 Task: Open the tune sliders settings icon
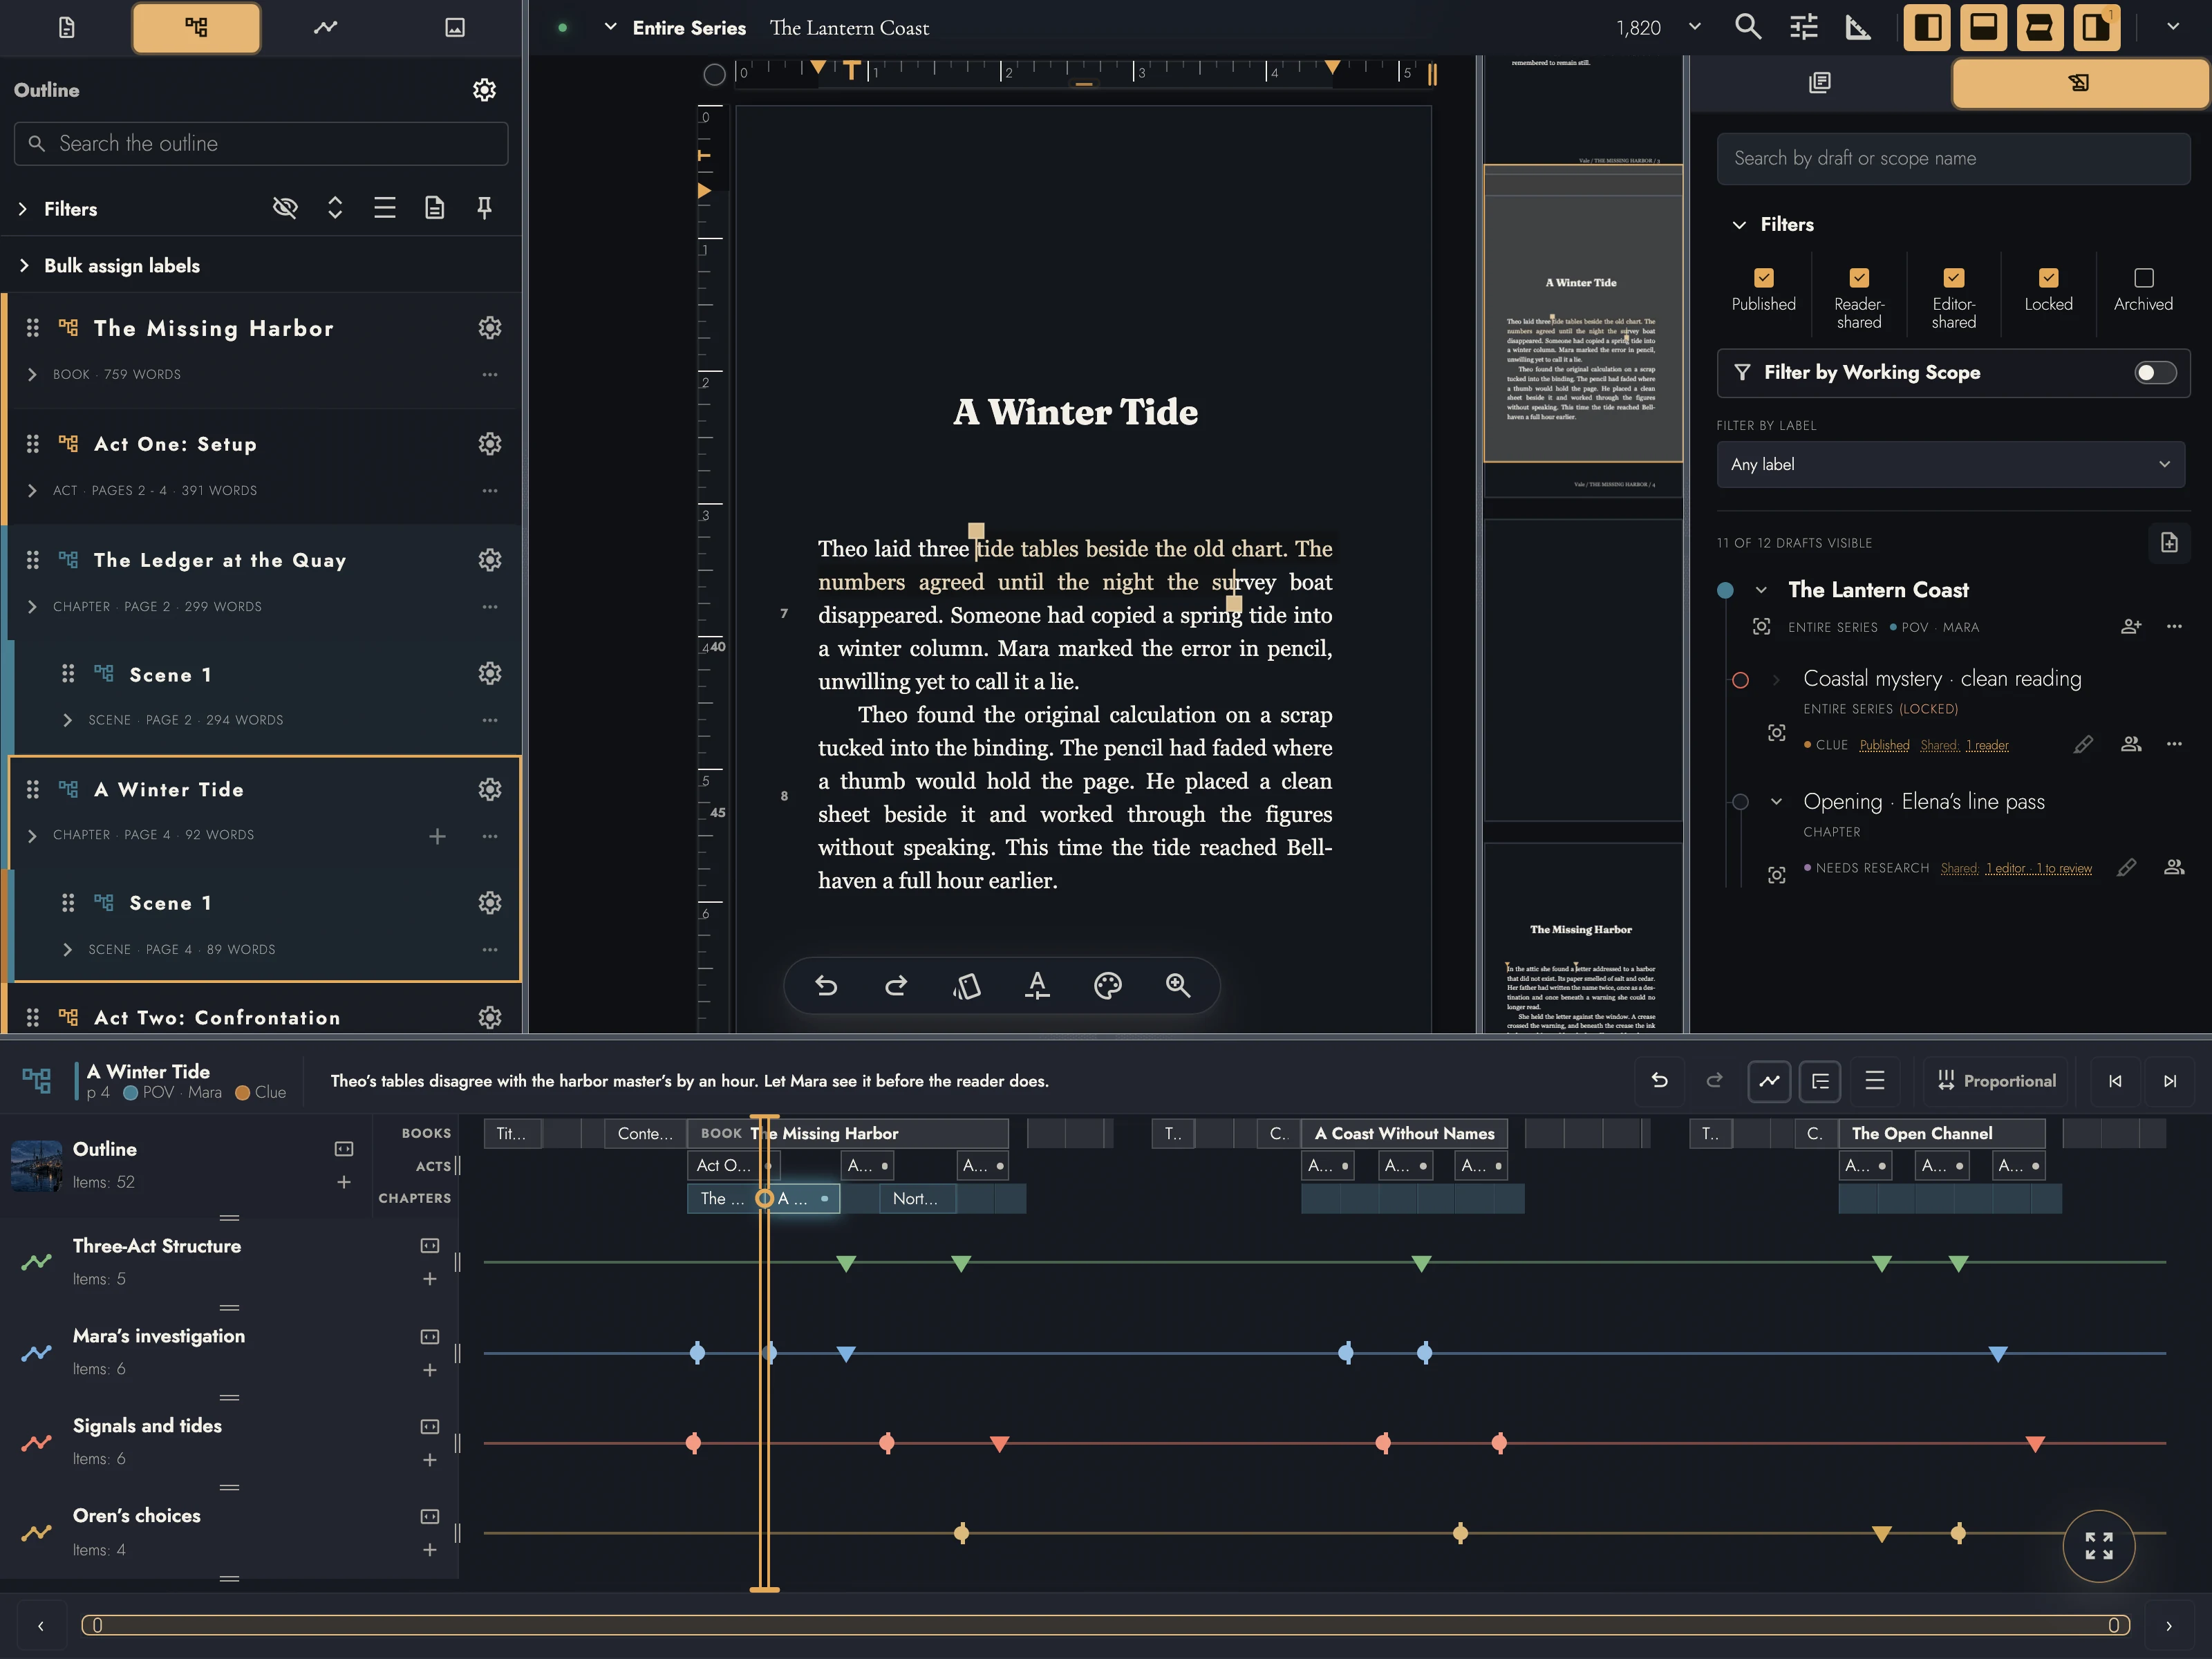1803,27
